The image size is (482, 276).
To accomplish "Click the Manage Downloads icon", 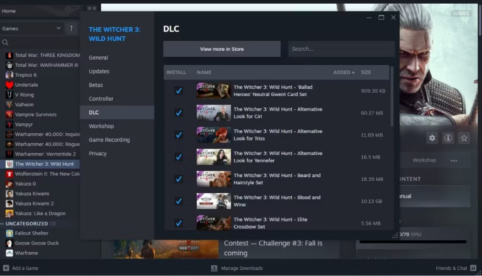I will pyautogui.click(x=214, y=268).
